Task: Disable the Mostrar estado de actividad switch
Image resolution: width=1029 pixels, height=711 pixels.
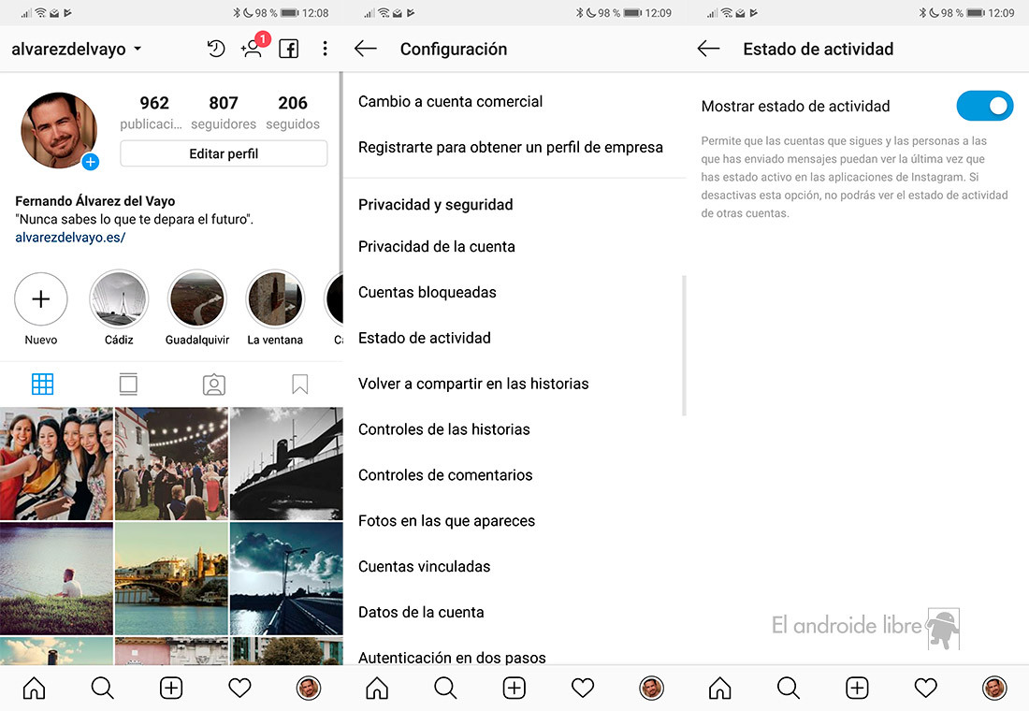Action: click(x=984, y=107)
